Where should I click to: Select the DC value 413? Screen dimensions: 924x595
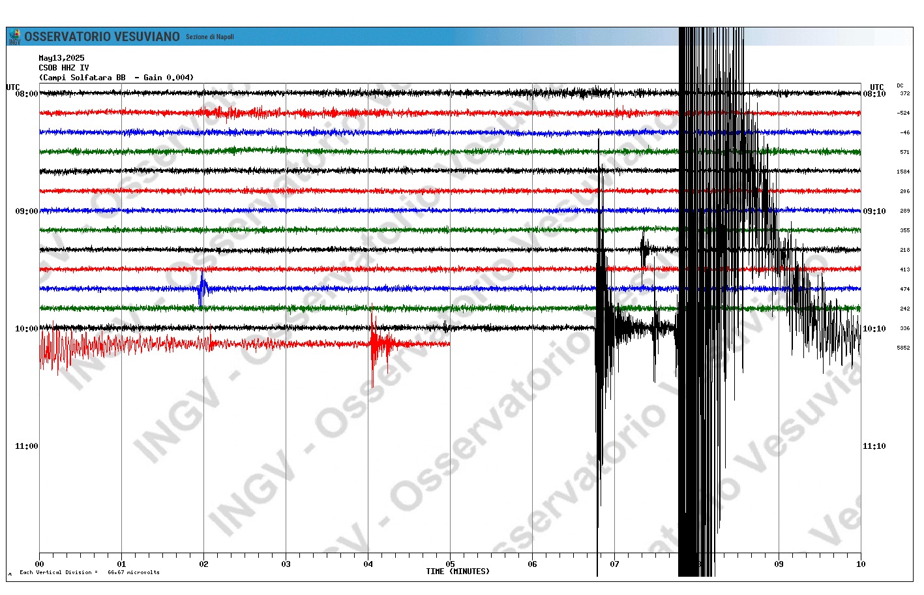coord(905,269)
